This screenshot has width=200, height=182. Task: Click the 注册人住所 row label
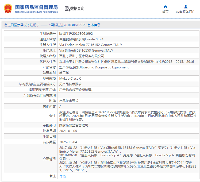[x=48, y=45]
